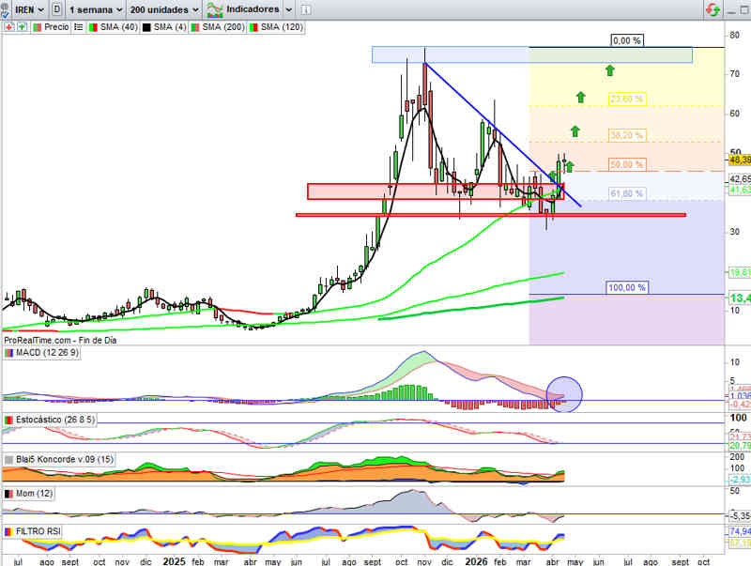The height and width of the screenshot is (566, 751).
Task: Click the chart refresh arrows icon
Action: (x=713, y=9)
